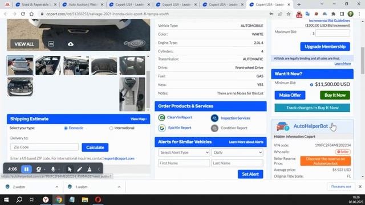Open the Select Alert Type dropdown
Screen dimensions: 365x205
[x=184, y=153]
